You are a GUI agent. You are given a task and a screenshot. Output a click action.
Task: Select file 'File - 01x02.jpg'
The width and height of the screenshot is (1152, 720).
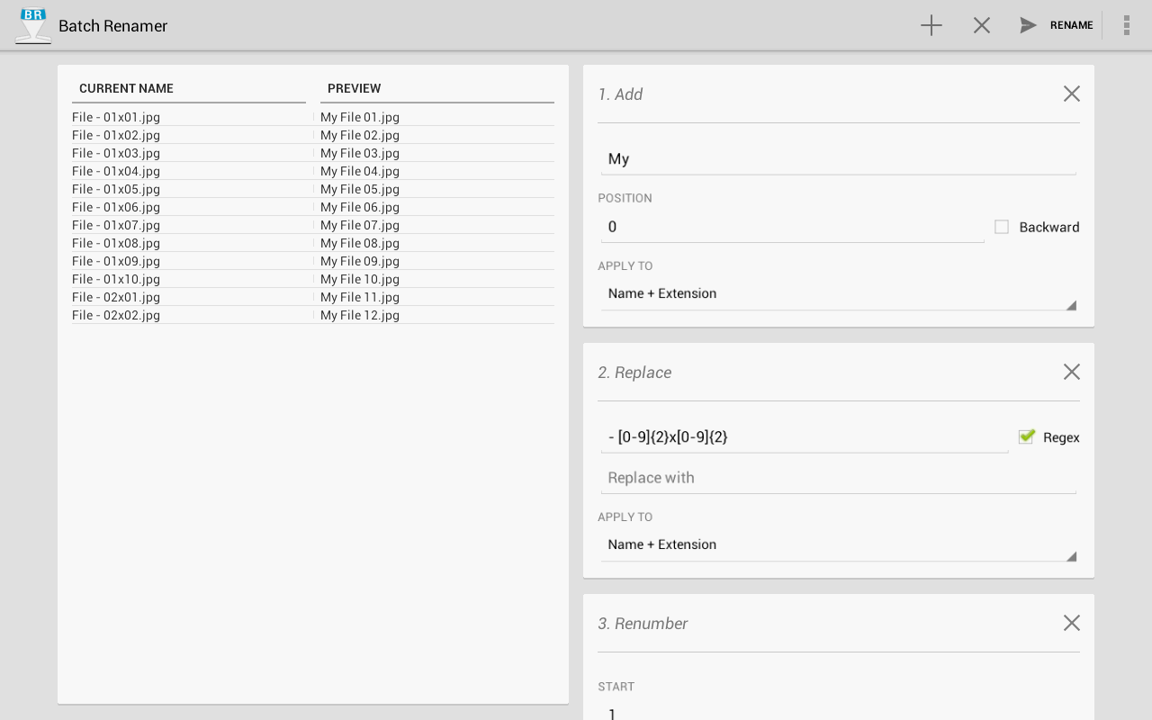pos(116,135)
